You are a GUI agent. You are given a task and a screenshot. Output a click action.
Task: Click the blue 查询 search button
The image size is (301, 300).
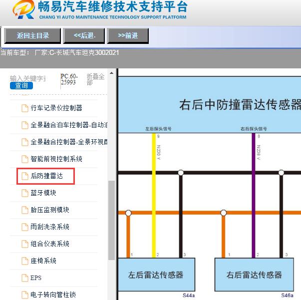click(x=21, y=85)
